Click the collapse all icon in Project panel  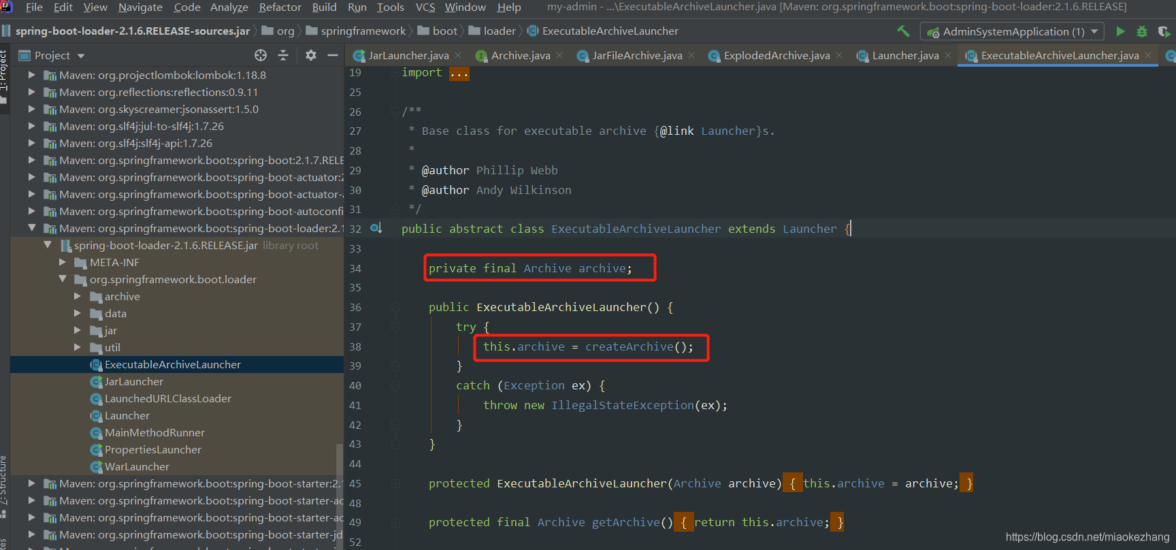pyautogui.click(x=283, y=55)
